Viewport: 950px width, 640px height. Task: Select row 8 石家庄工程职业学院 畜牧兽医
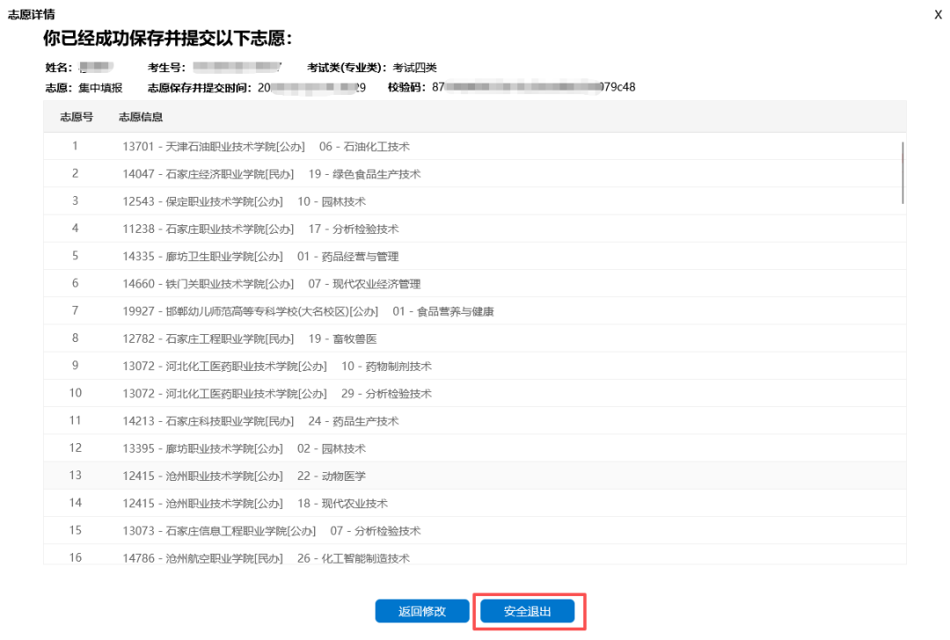pyautogui.click(x=352, y=338)
